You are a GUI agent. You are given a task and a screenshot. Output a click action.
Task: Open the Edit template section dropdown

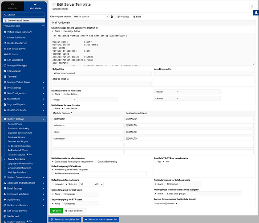click(91, 17)
